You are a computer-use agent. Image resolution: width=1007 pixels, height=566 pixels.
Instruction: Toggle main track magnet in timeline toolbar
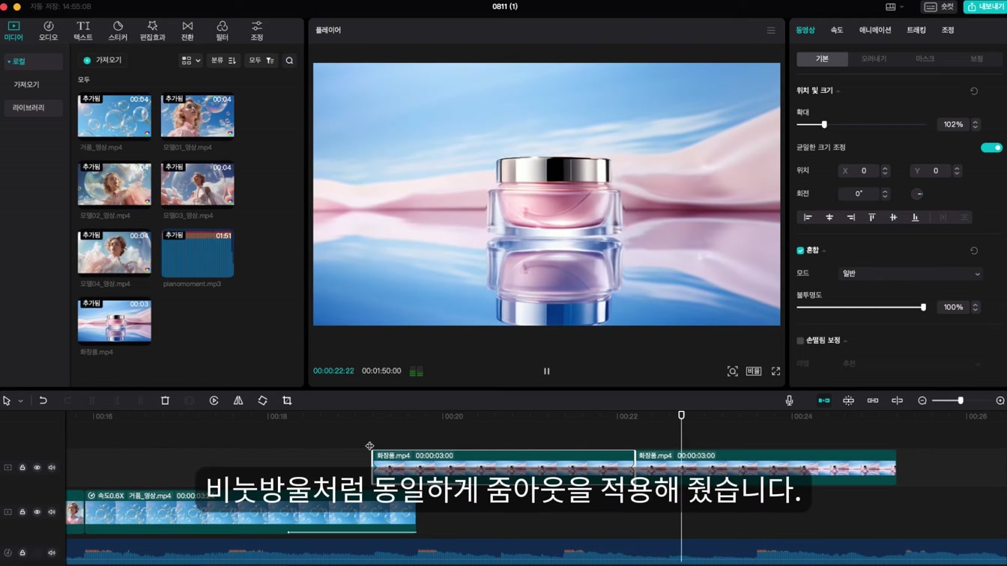pos(824,401)
